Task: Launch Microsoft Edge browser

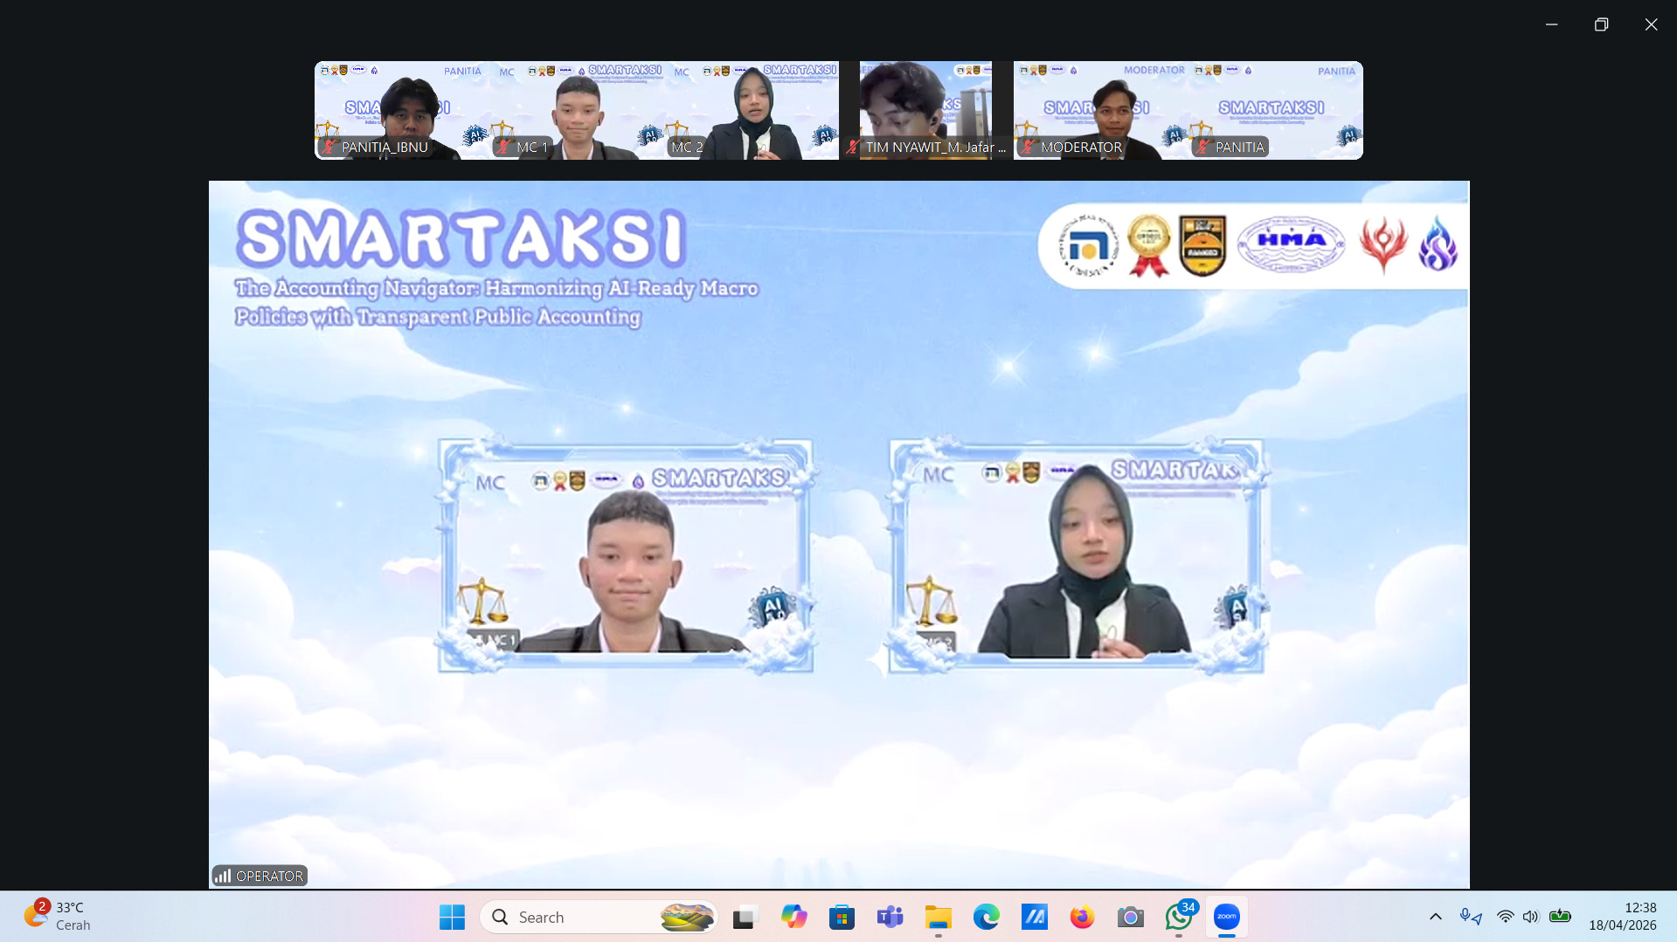Action: pyautogui.click(x=986, y=918)
